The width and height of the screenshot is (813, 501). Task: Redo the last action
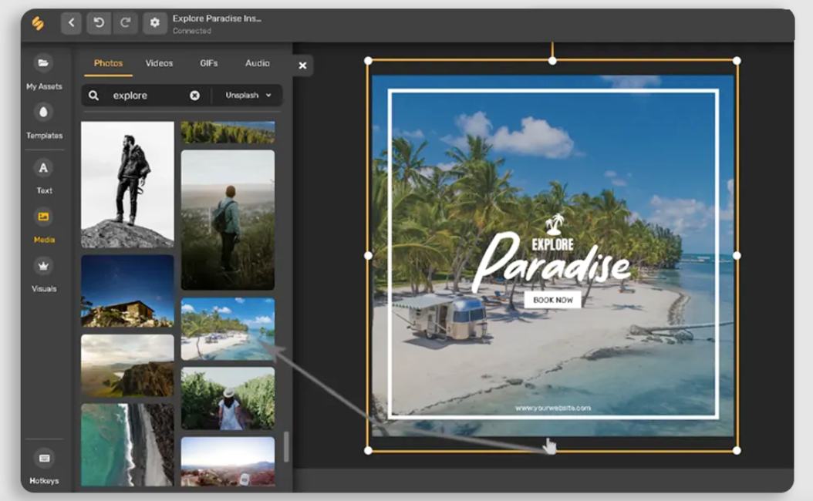pyautogui.click(x=127, y=22)
